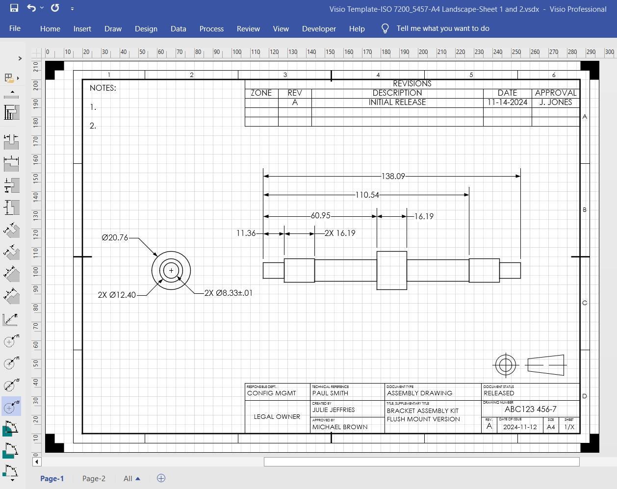Open the All pages list dropdown

(132, 478)
